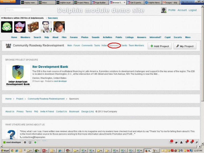Click the vertical scrollbar down arrow

[202, 144]
